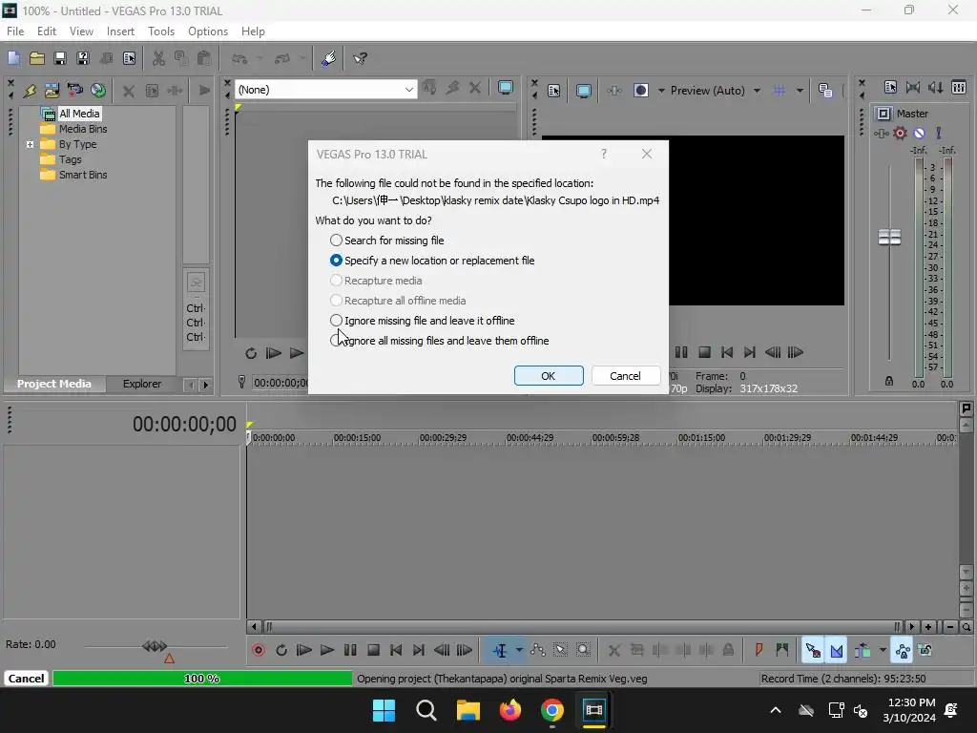Click the 100 % loading progress bar
Image resolution: width=977 pixels, height=733 pixels.
pyautogui.click(x=202, y=679)
